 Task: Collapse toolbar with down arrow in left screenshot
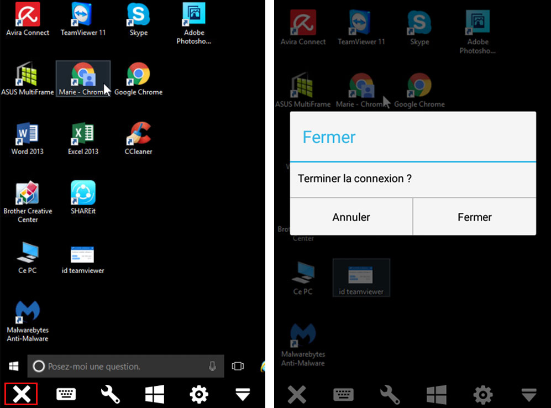coord(243,394)
